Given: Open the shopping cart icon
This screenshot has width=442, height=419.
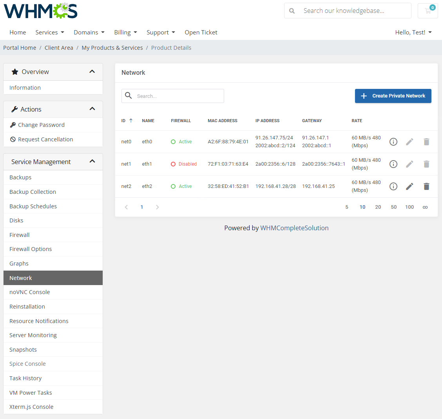Looking at the screenshot, I should coord(428,11).
